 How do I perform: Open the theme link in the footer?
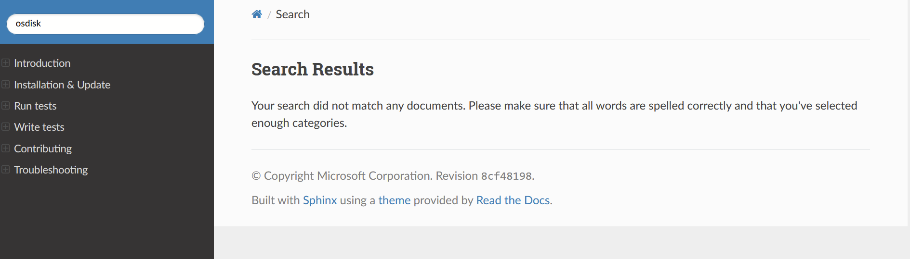[x=394, y=200]
